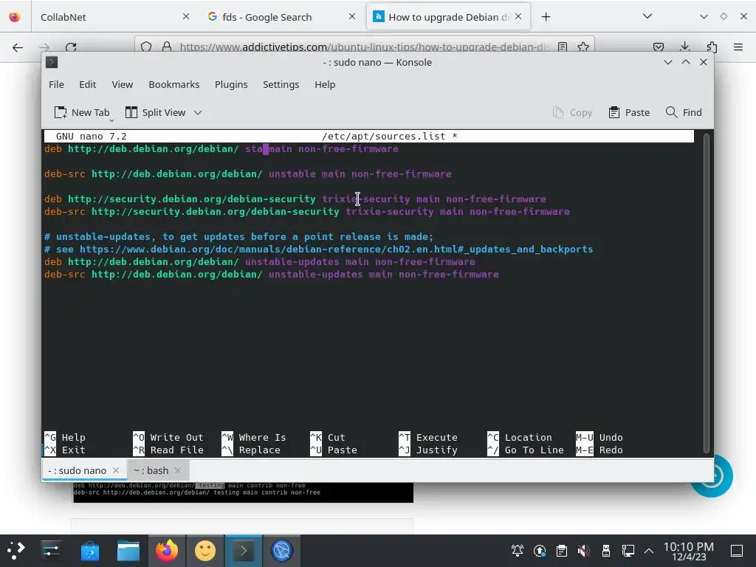Expand hidden system tray icons arrow
This screenshot has height=567, width=756.
tap(649, 551)
